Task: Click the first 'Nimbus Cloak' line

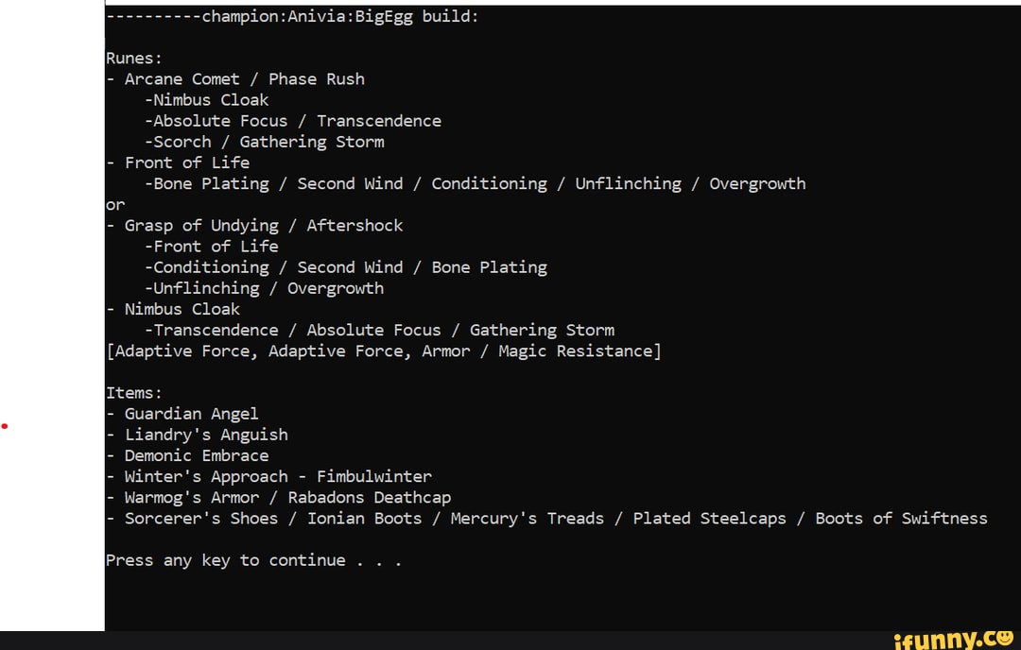Action: click(208, 100)
